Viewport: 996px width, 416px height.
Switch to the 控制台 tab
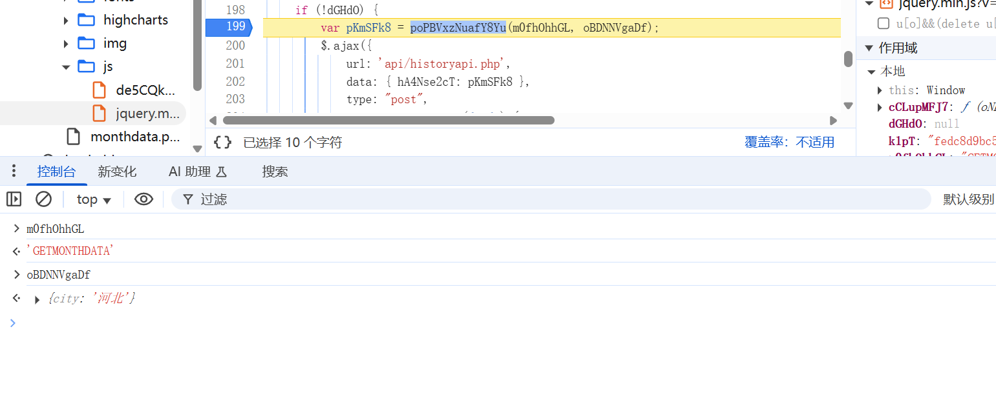tap(56, 172)
